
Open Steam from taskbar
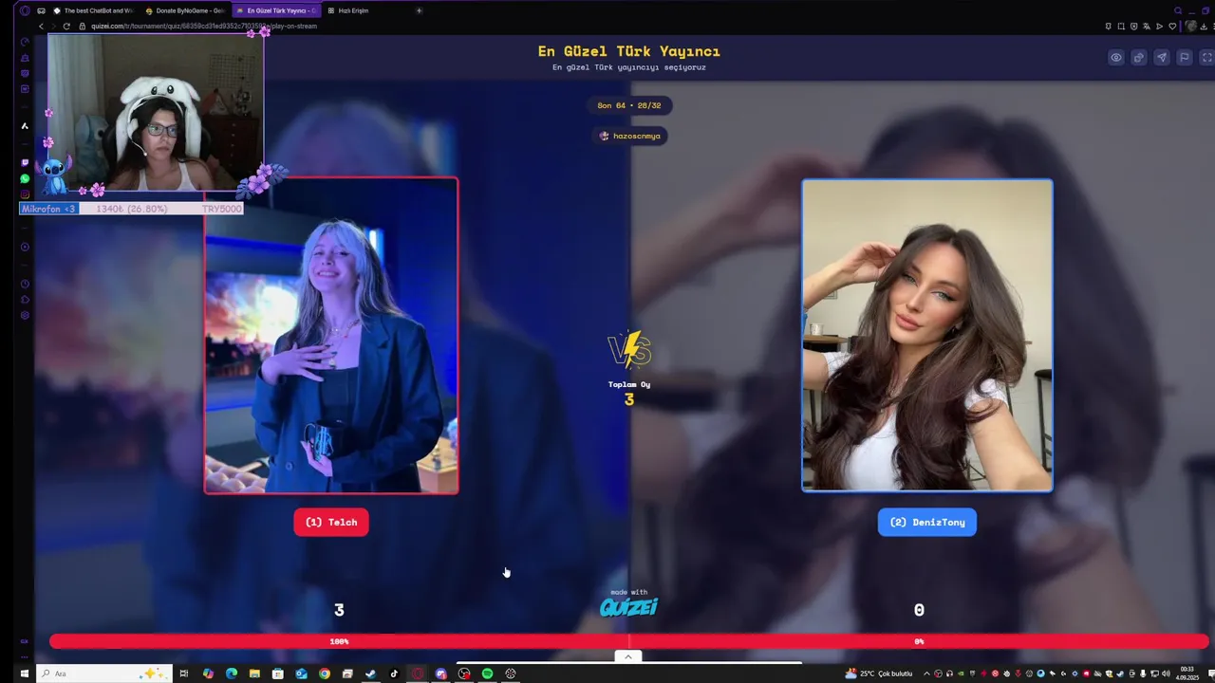pyautogui.click(x=370, y=674)
